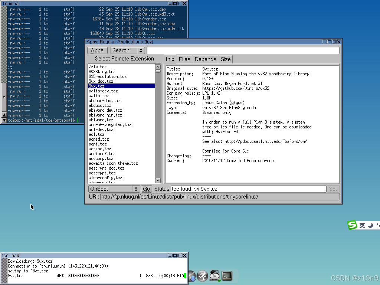
Task: Select highlighted 9vx.tcz list entry
Action: coord(121,86)
